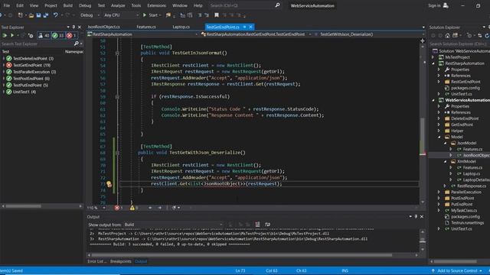Toggle total tests filter showing 40
Viewport: 490px width, 275px height.
coord(44,36)
